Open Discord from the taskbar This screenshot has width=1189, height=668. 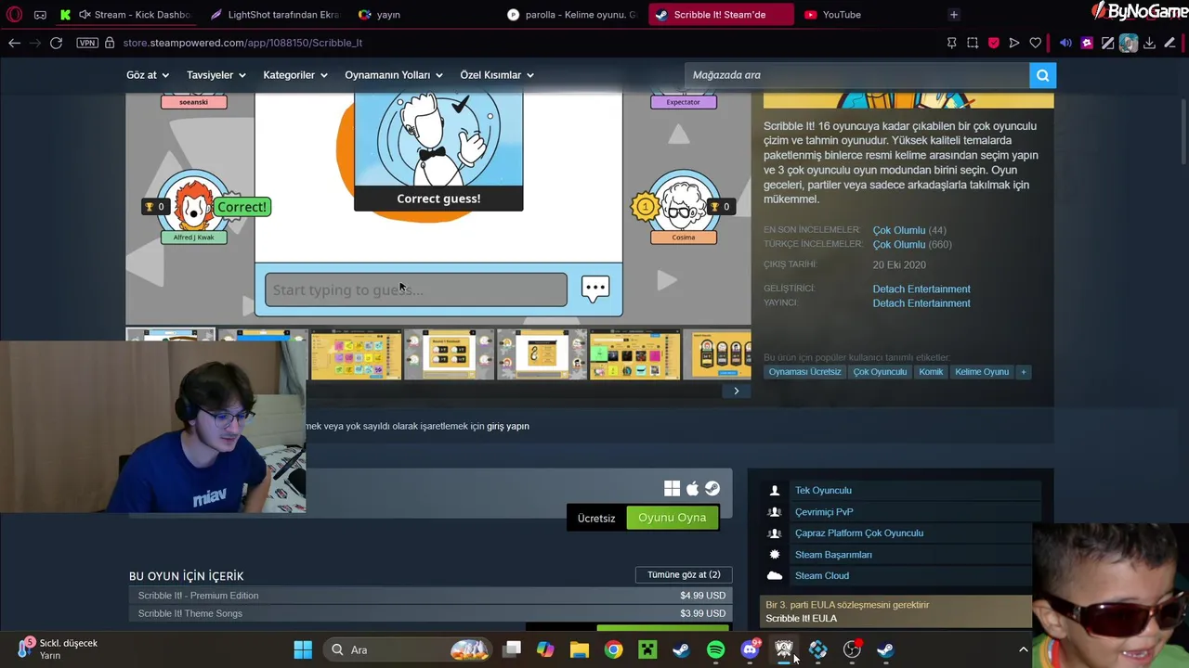click(x=750, y=649)
